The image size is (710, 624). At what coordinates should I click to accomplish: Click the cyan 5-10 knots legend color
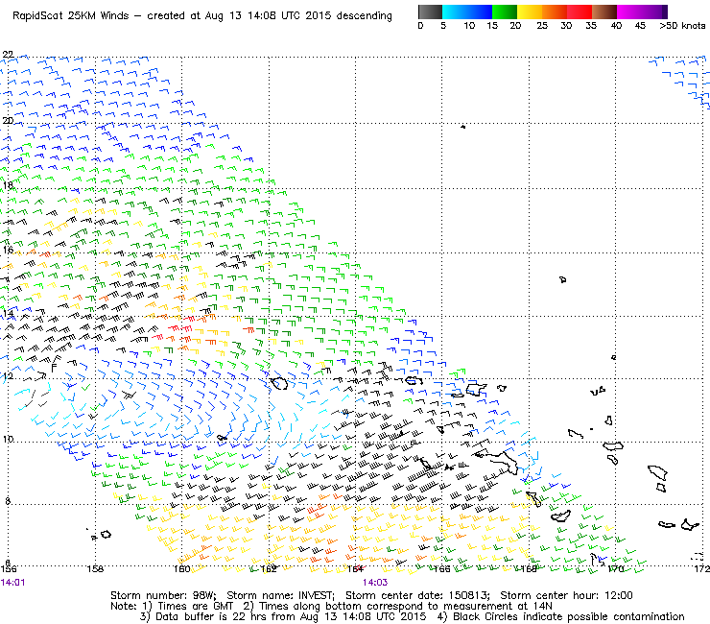coord(455,12)
